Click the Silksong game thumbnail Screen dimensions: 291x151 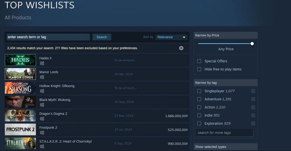20,88
